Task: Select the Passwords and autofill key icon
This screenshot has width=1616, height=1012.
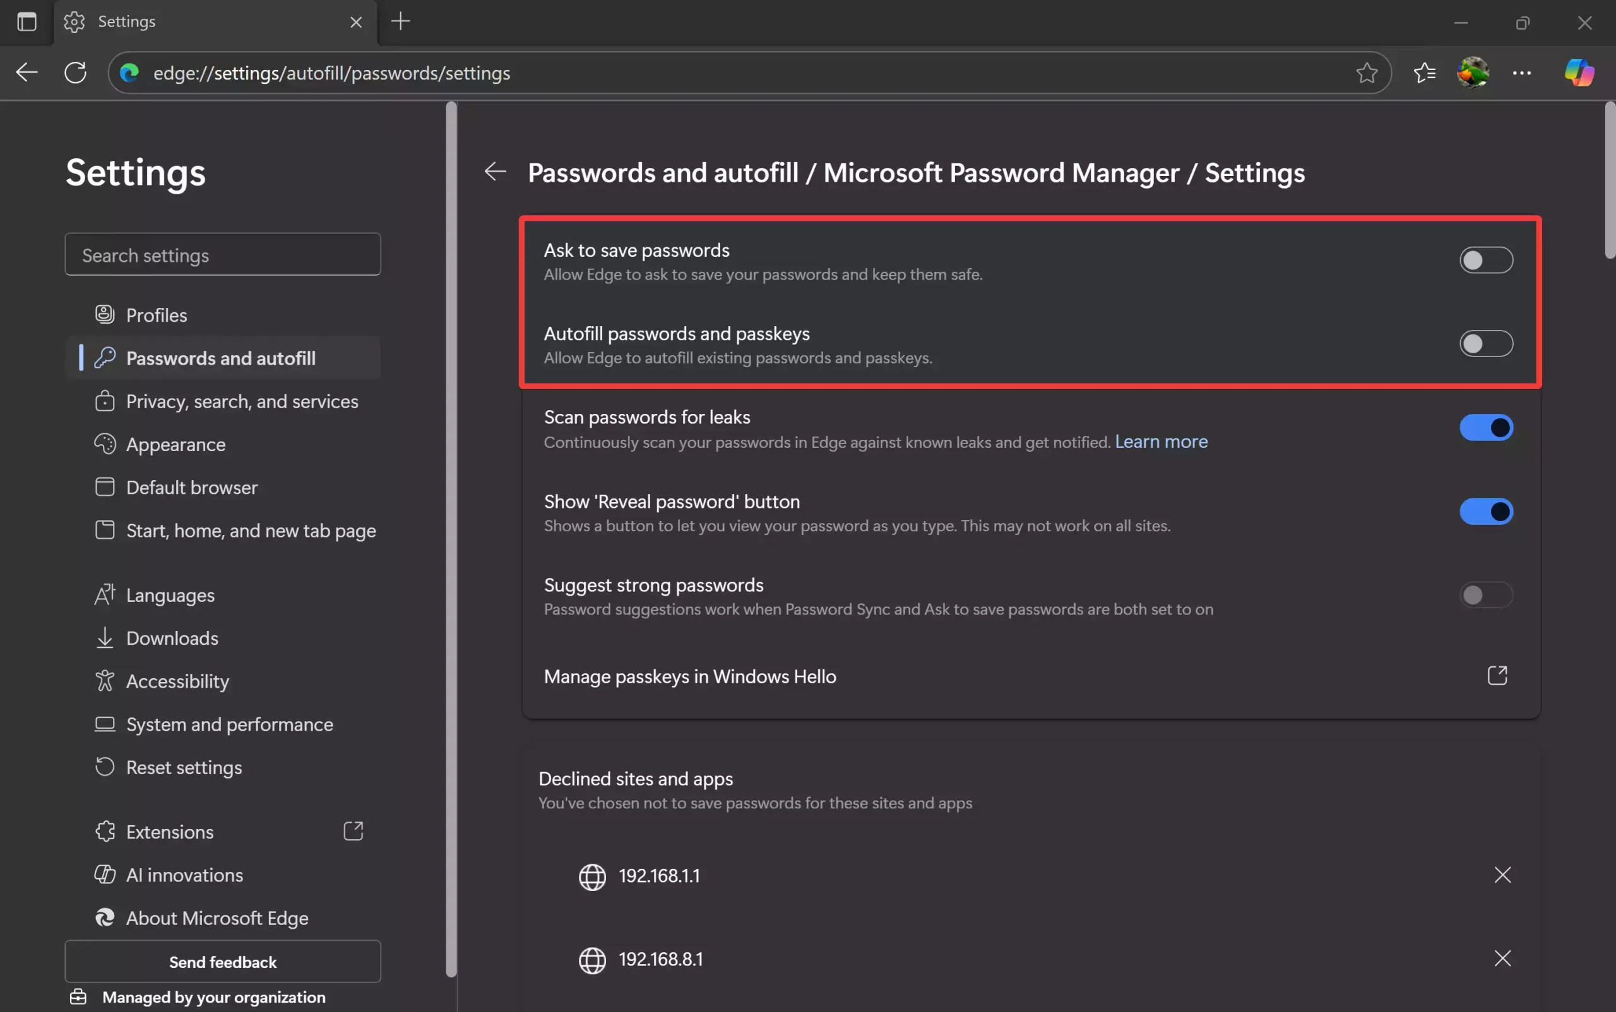Action: 105,357
